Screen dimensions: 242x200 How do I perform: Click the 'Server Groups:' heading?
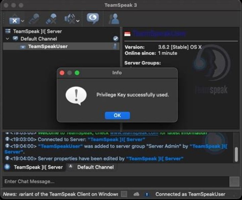click(143, 63)
